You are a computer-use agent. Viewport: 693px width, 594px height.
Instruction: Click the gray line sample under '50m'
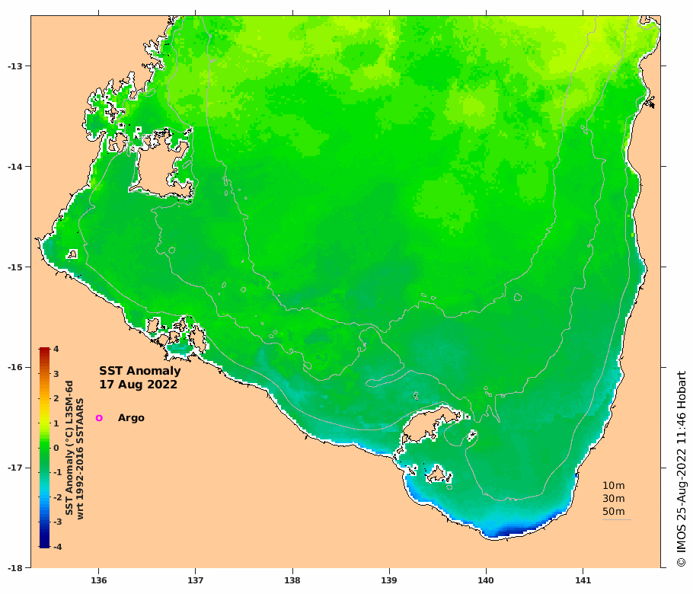pyautogui.click(x=617, y=519)
